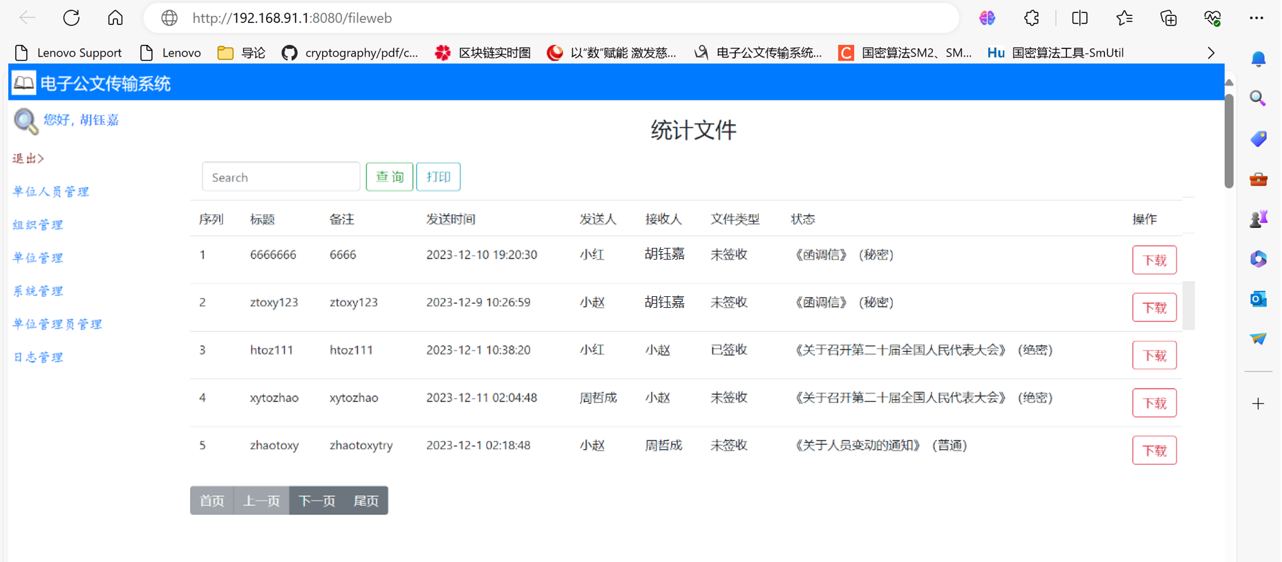Click the browser address bar URL
This screenshot has width=1282, height=562.
tap(292, 18)
